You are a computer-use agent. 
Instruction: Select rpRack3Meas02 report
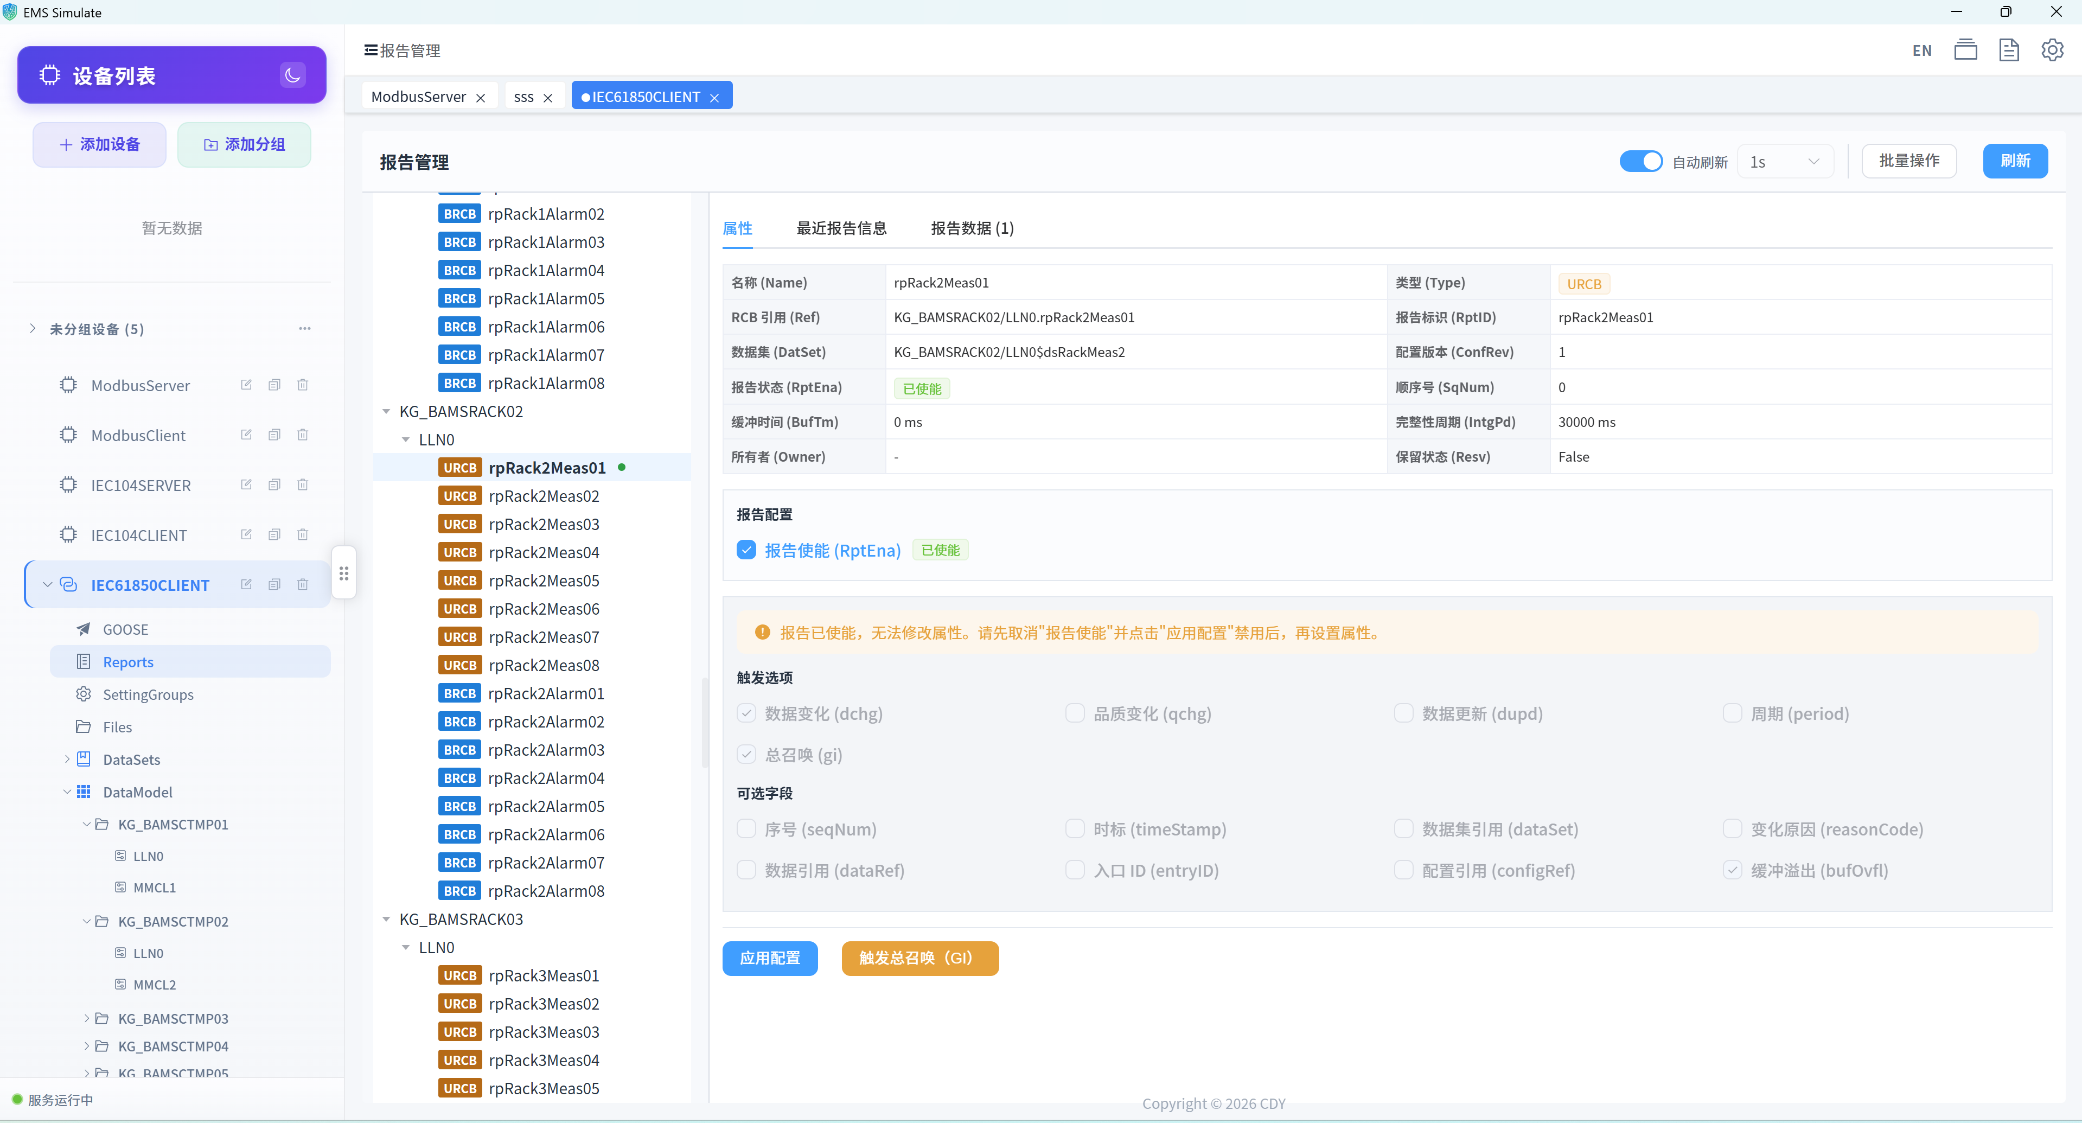click(x=544, y=1003)
